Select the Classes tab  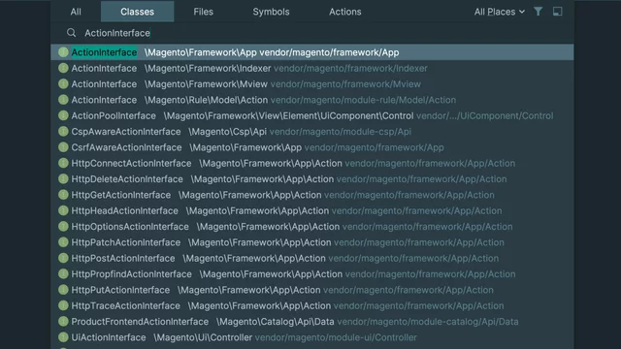(137, 12)
